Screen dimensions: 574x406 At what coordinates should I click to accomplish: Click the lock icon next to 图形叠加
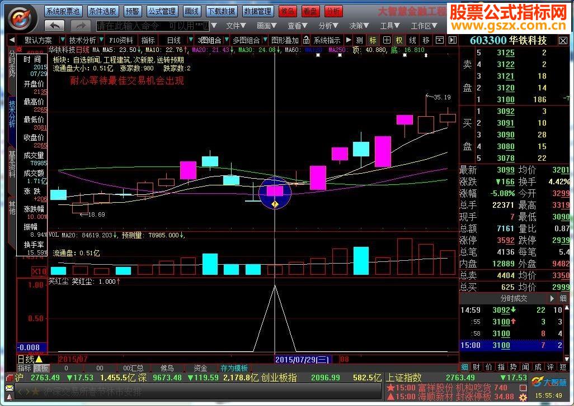click(306, 40)
